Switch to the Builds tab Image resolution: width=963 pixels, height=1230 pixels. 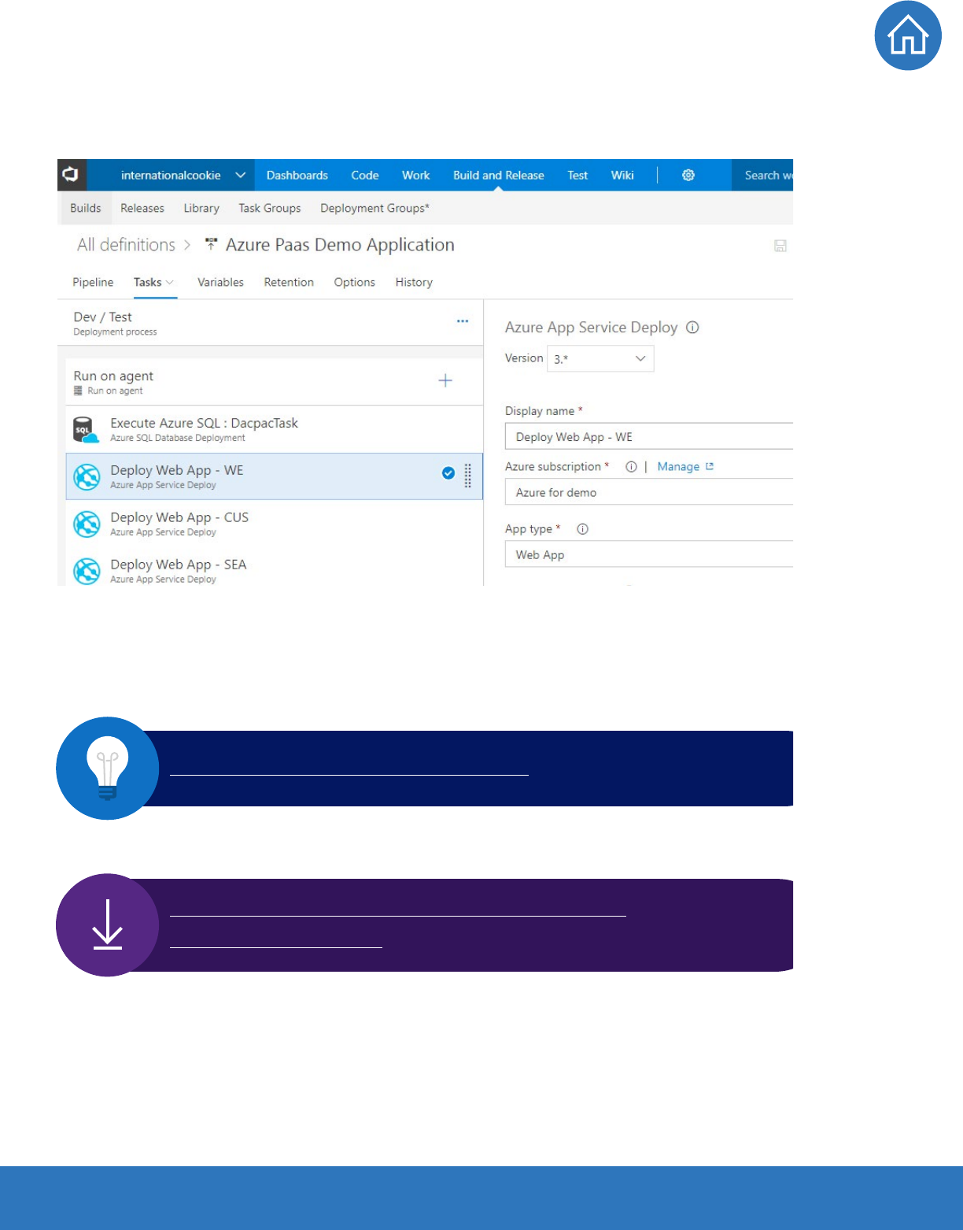tap(86, 209)
